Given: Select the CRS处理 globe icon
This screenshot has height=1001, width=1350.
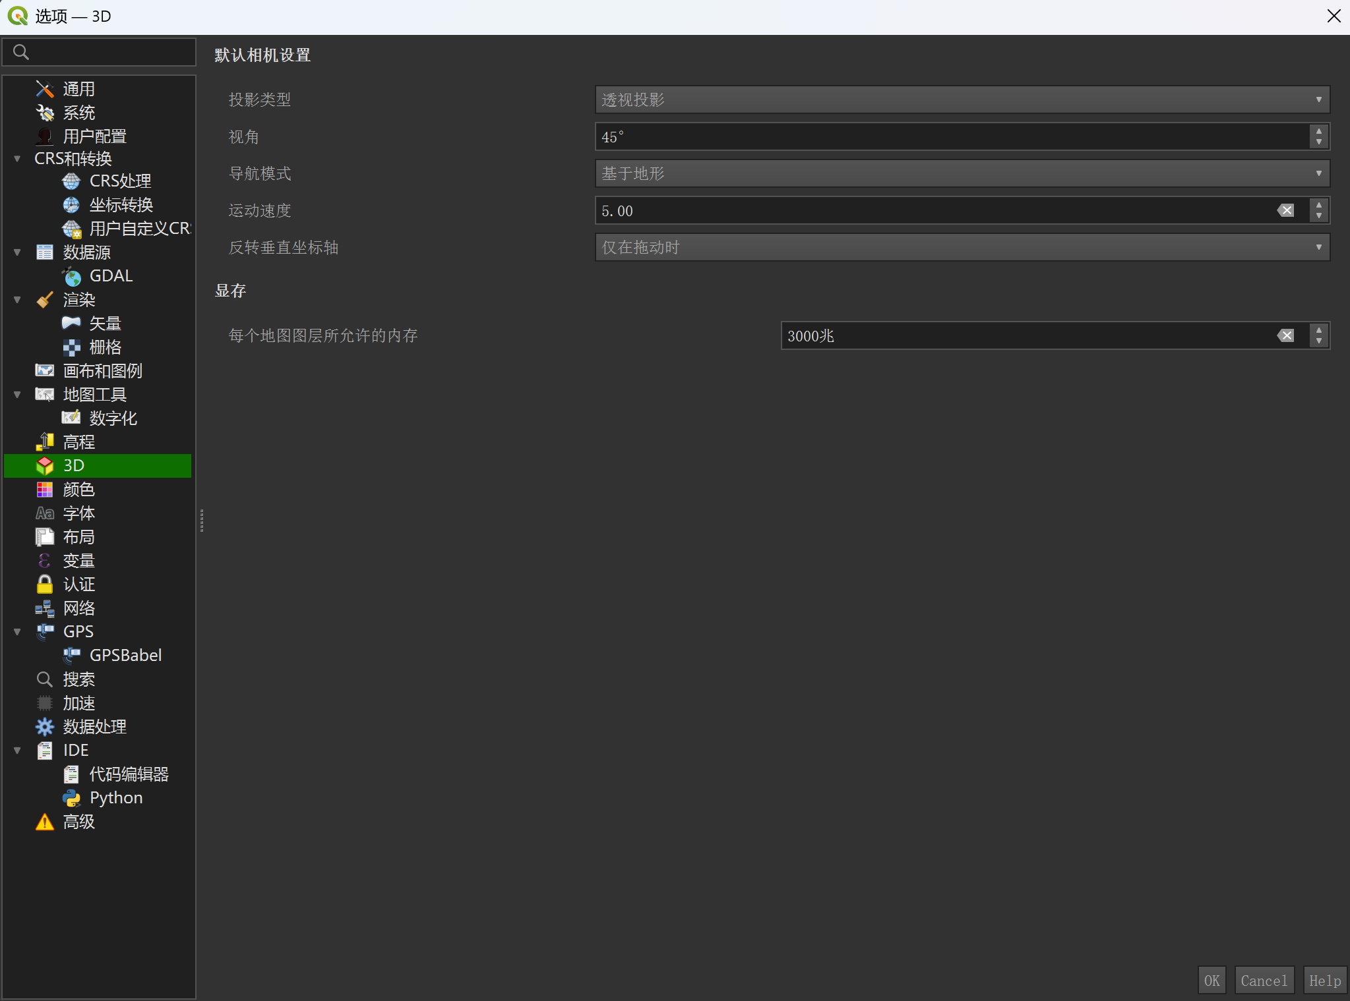Looking at the screenshot, I should 71,181.
